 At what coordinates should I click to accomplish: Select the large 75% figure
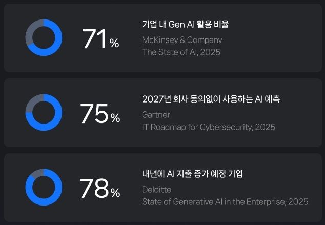pyautogui.click(x=94, y=114)
